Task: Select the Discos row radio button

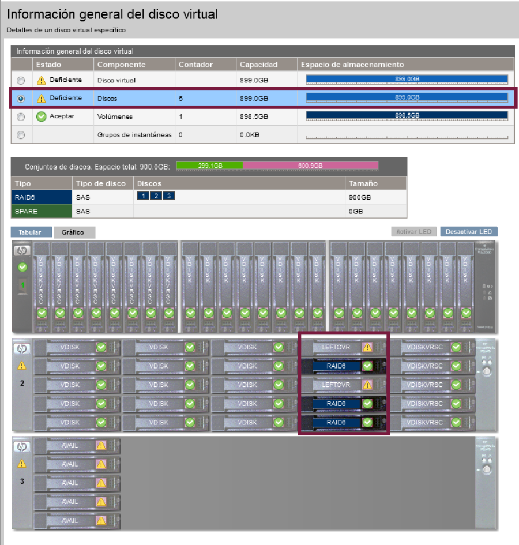Action: [x=21, y=99]
